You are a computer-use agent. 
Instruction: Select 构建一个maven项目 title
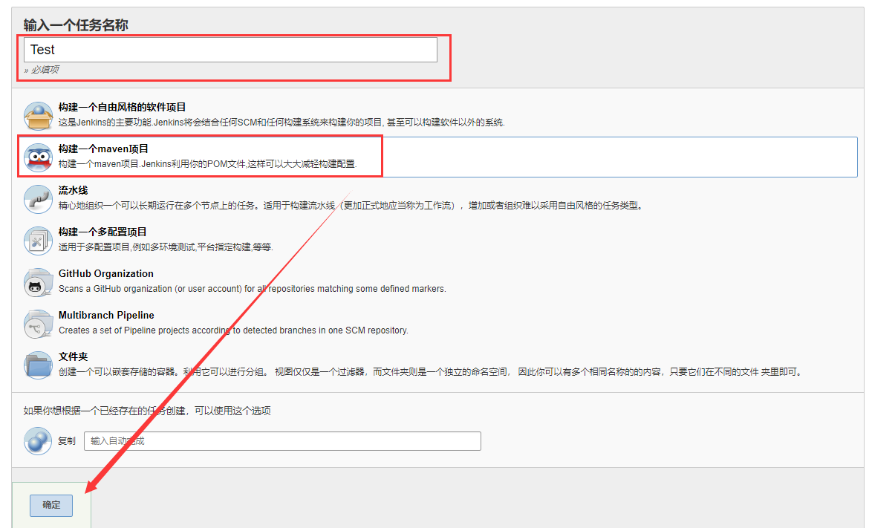104,149
